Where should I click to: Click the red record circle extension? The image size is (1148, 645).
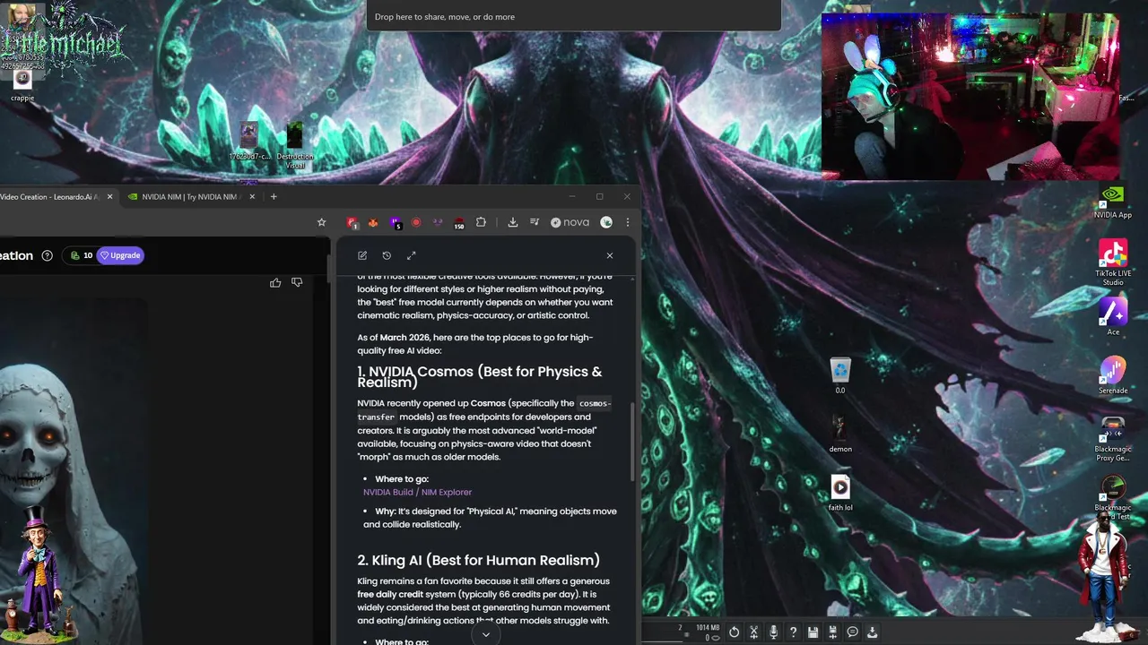tap(416, 222)
